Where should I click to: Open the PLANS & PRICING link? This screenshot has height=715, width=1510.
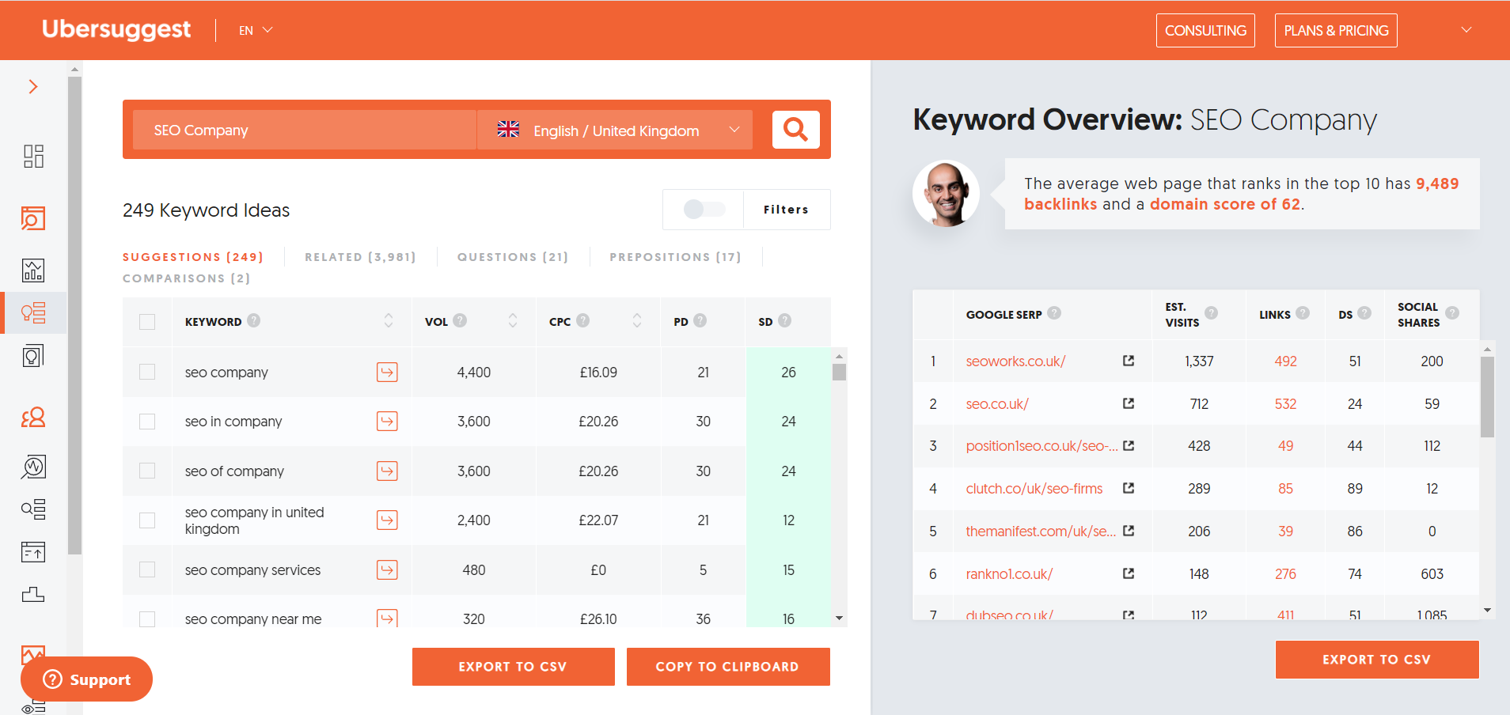click(1336, 30)
